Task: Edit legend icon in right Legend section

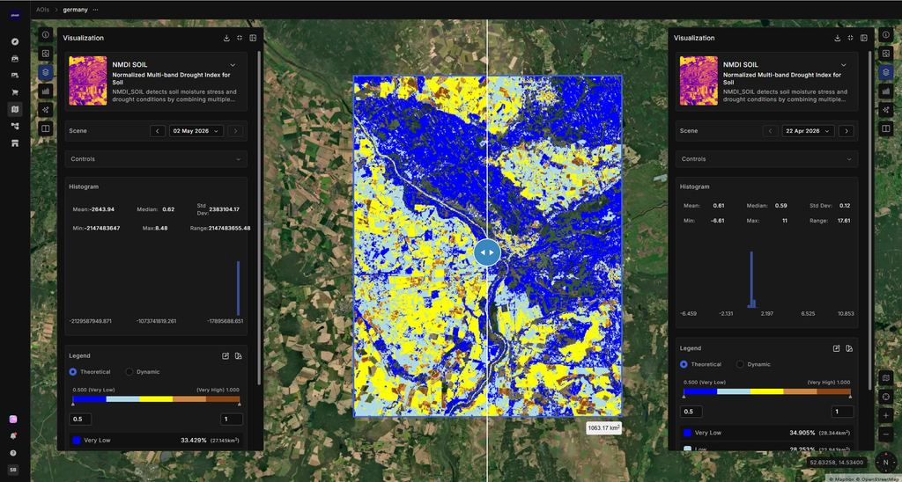Action: [837, 348]
